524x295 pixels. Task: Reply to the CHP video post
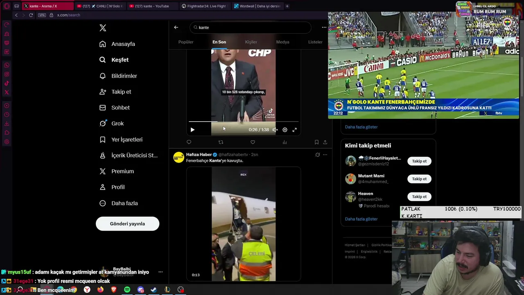pyautogui.click(x=189, y=142)
